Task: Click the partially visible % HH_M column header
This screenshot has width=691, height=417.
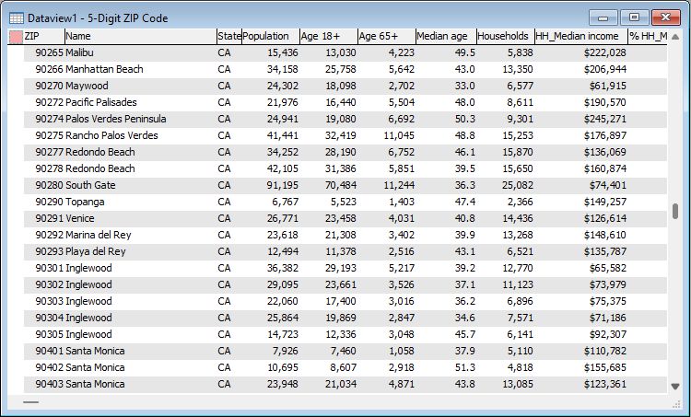Action: coord(648,36)
